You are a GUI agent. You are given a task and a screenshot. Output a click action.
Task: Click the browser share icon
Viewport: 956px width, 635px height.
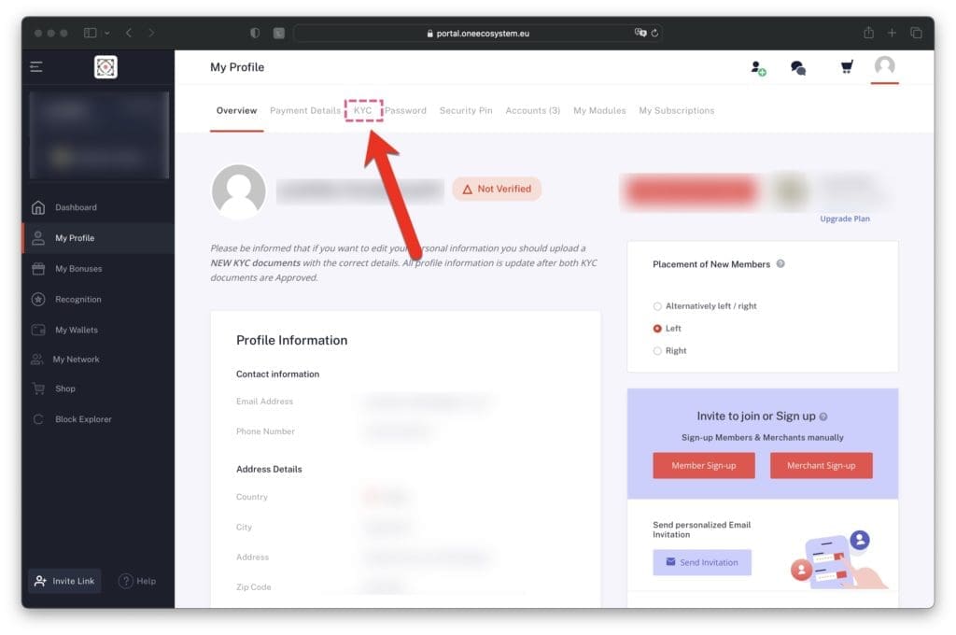tap(868, 33)
